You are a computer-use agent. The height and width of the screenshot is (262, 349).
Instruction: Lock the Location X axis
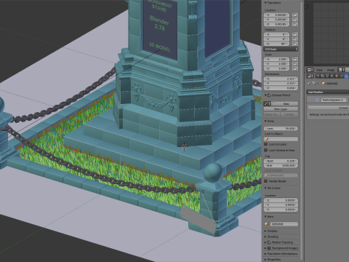tap(295, 15)
